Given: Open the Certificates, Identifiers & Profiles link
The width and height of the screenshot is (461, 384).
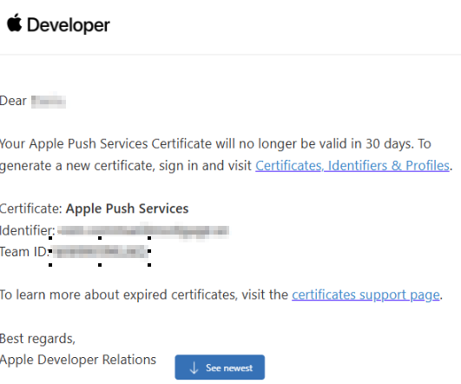Looking at the screenshot, I should coord(352,166).
